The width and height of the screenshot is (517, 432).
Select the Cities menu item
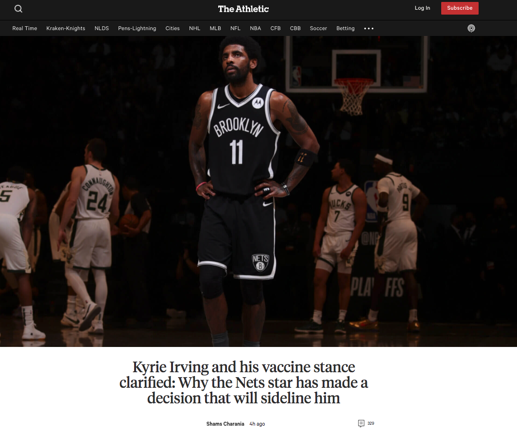pyautogui.click(x=172, y=28)
